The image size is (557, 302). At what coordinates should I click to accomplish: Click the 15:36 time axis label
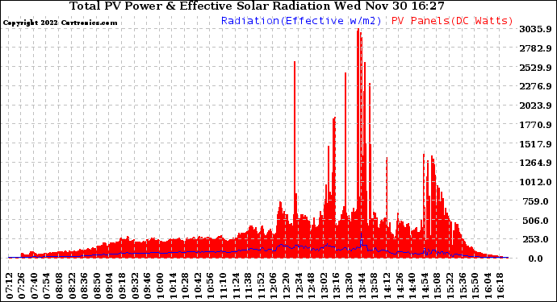(x=463, y=286)
